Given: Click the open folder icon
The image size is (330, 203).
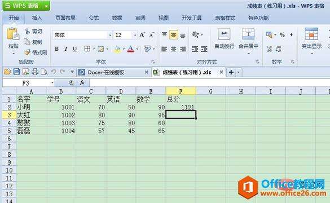Looking at the screenshot, I should (7, 72).
